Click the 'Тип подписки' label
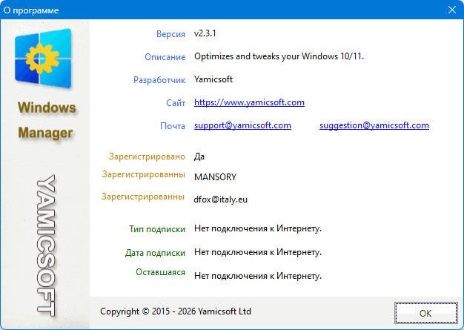Viewport: 464px width, 330px height. pyautogui.click(x=157, y=229)
